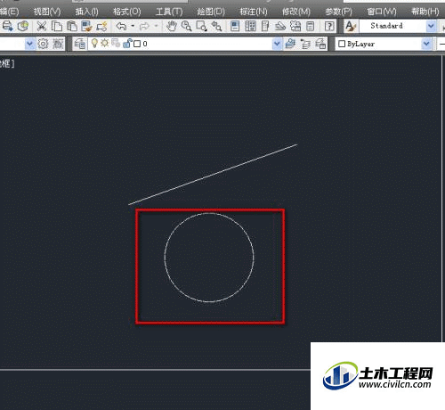
Task: Open the Sheet Set Manager icon
Action: 280,27
